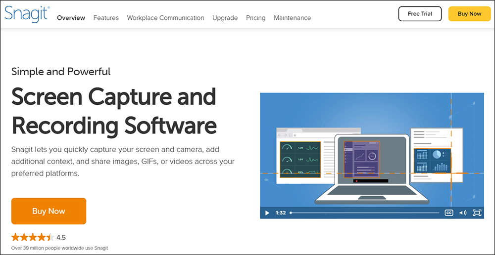Click the 1:32 video duration
495x255 pixels.
280,213
